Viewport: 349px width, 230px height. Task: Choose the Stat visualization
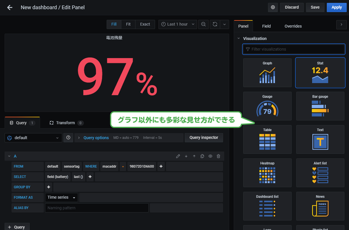tap(320, 73)
